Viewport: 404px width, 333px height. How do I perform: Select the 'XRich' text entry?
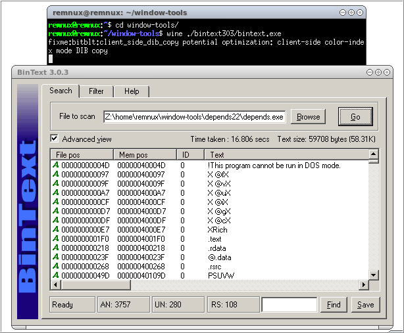(x=217, y=230)
